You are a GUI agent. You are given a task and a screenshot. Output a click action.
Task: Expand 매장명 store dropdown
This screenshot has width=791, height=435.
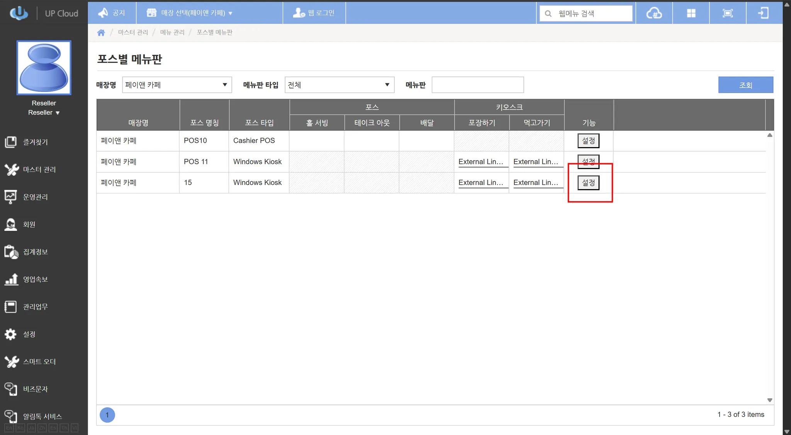coord(177,85)
